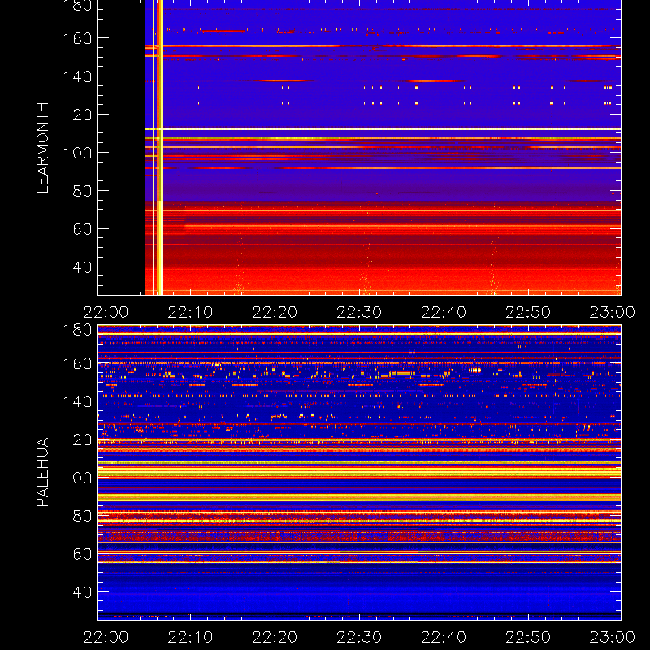This screenshot has width=650, height=650.
Task: Click the 180 tick label on Palehua axis
Action: point(77,330)
